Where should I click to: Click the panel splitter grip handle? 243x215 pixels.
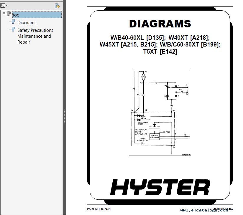coord(64,116)
